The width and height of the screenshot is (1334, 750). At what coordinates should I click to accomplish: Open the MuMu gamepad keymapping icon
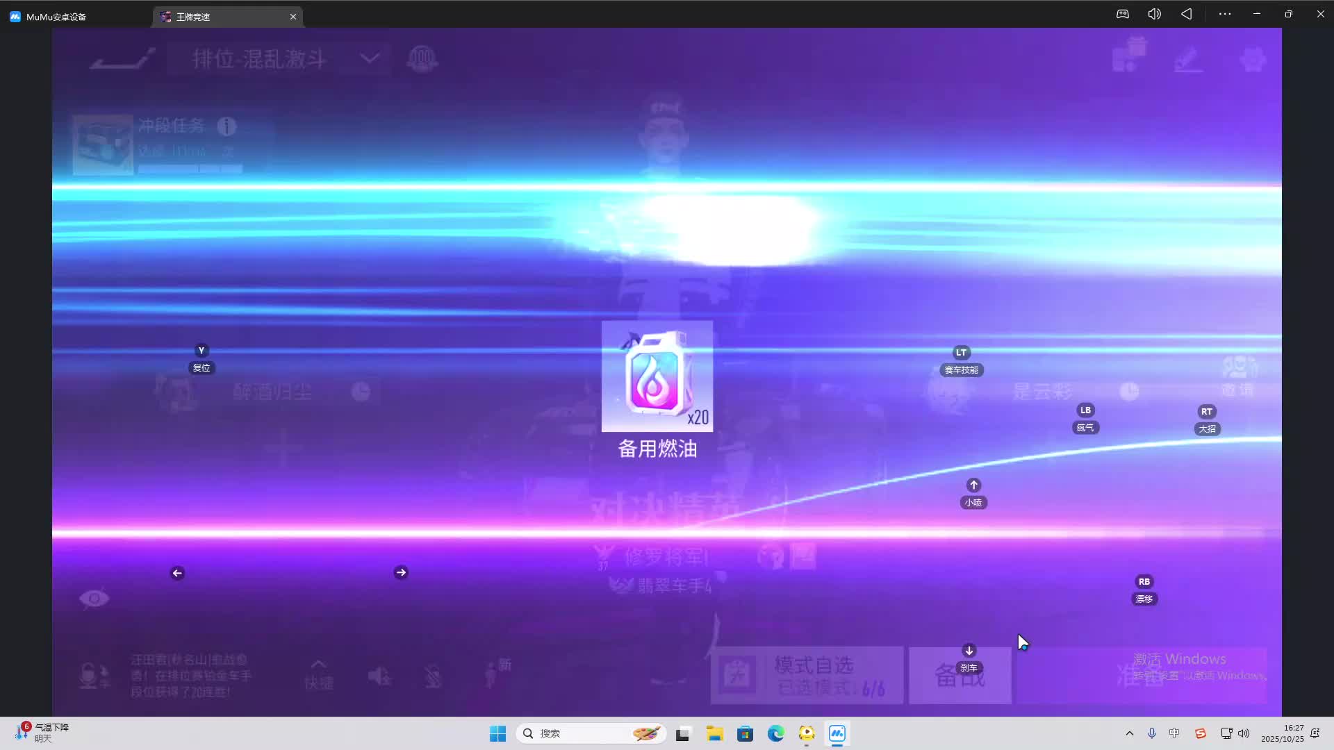1122,14
